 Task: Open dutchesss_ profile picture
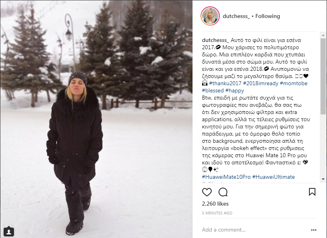pyautogui.click(x=210, y=16)
